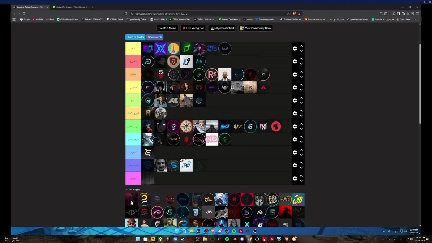Pick the gold number 2 logo from image pool
The image size is (432, 243).
pyautogui.click(x=144, y=199)
